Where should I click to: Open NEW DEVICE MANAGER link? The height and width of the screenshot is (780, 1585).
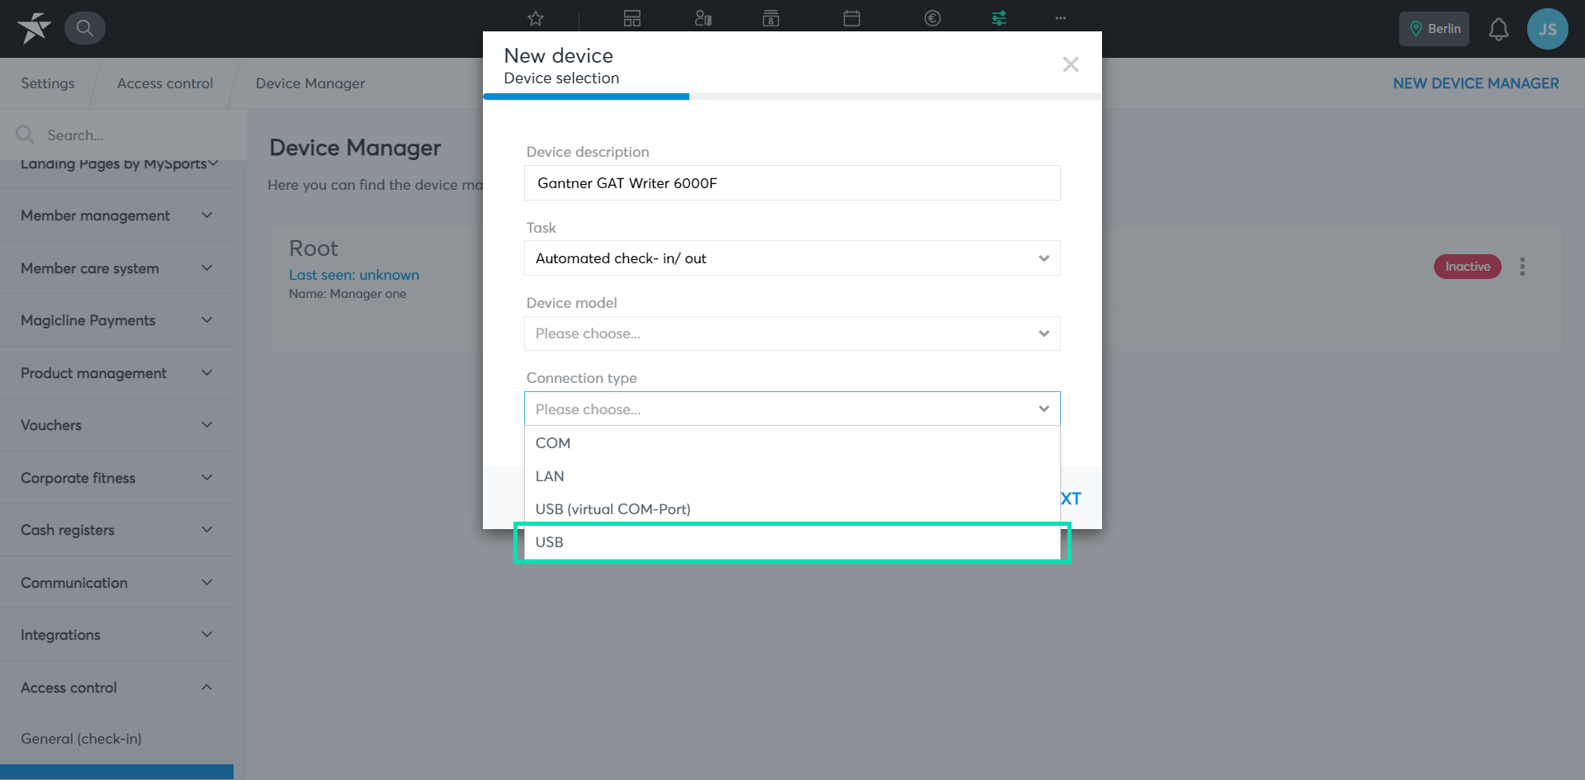tap(1476, 83)
